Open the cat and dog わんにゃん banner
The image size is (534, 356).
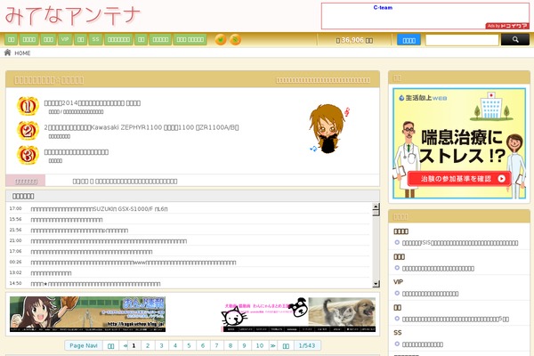(x=298, y=314)
